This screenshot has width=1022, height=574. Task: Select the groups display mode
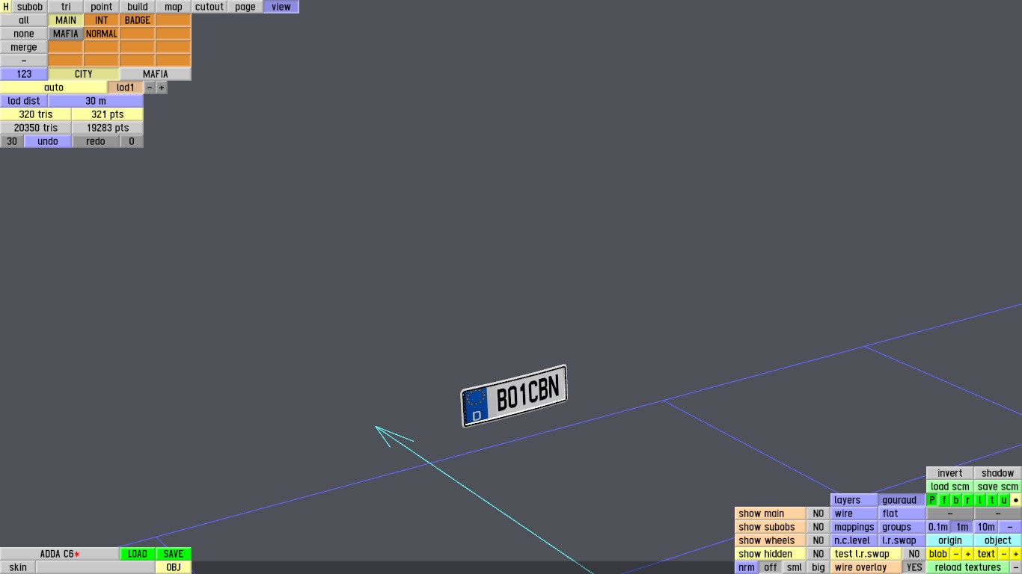pos(902,527)
